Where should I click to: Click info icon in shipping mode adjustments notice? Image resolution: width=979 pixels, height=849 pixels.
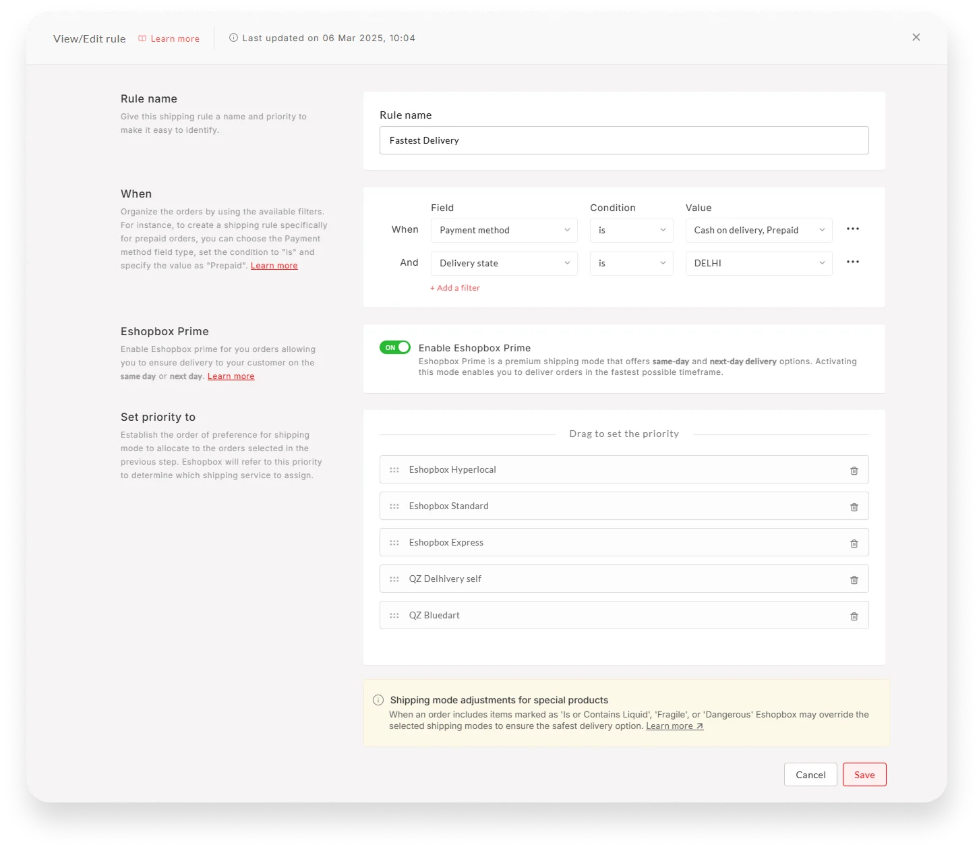378,700
